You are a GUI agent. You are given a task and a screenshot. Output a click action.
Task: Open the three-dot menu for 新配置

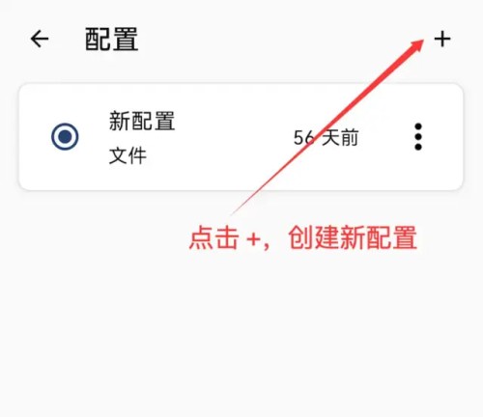pyautogui.click(x=418, y=136)
